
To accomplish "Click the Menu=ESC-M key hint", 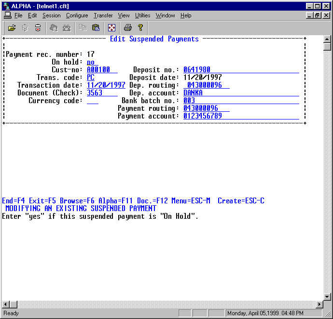I will click(191, 200).
